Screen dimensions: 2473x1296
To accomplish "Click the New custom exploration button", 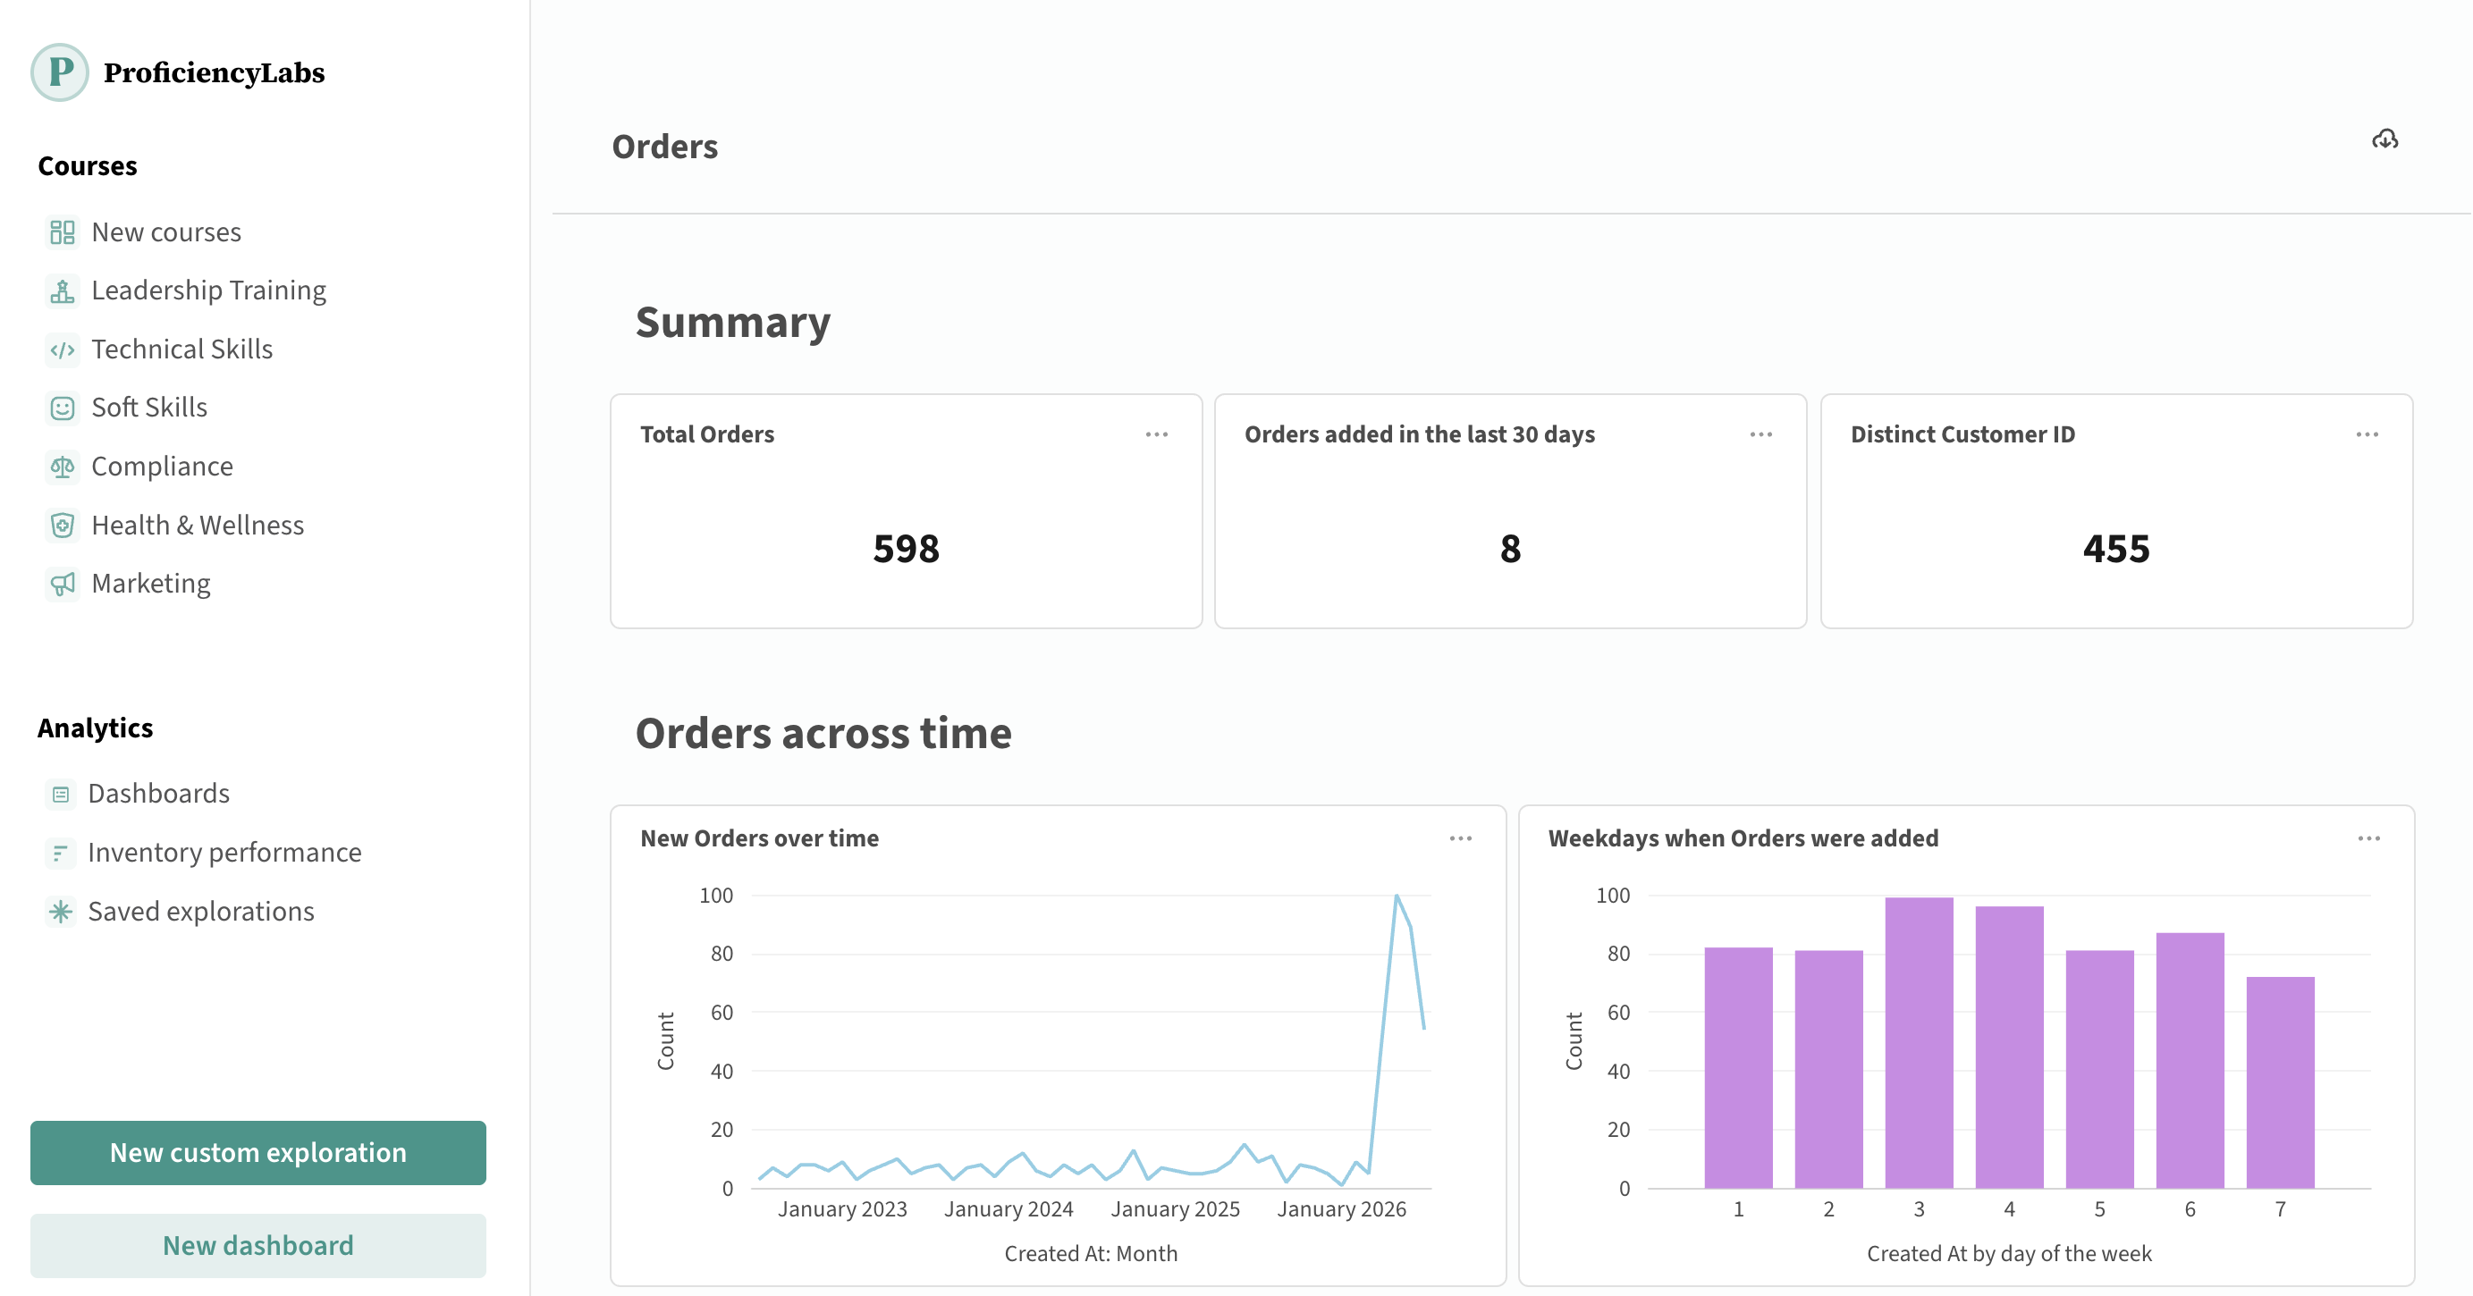I will pos(258,1152).
